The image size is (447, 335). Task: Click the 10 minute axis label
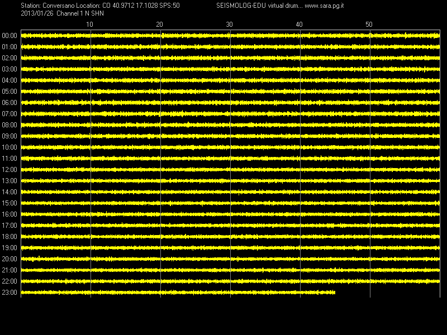point(89,25)
